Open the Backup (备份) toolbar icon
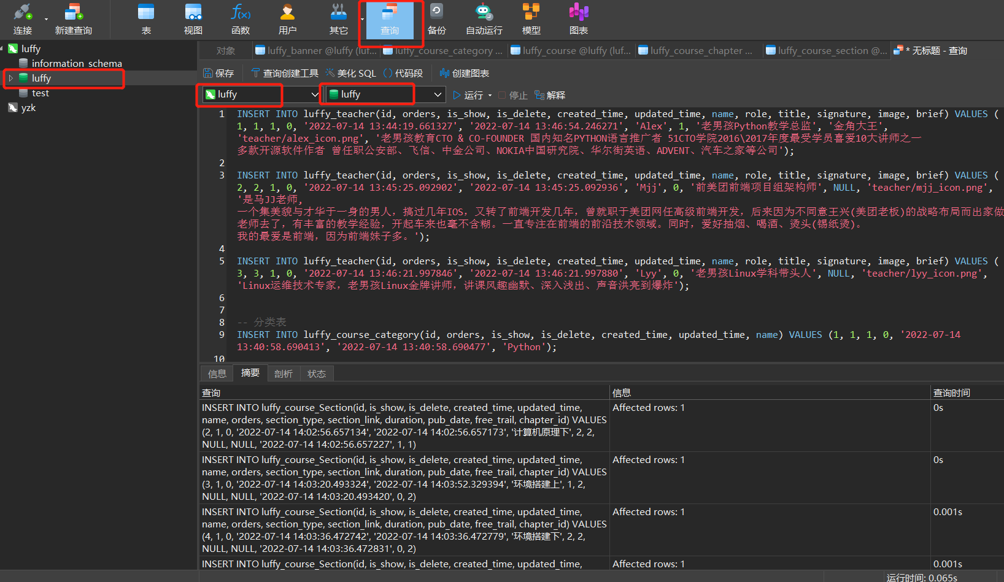The width and height of the screenshot is (1004, 582). [x=436, y=20]
